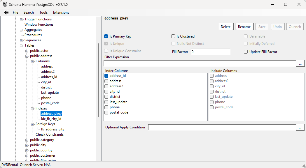
Task: Select the idx_fk_city_id index
Action: click(51, 119)
